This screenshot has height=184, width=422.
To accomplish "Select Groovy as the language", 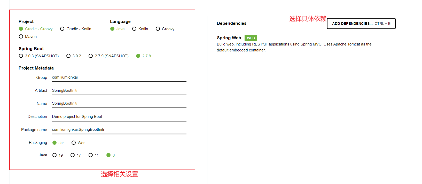I will 158,29.
